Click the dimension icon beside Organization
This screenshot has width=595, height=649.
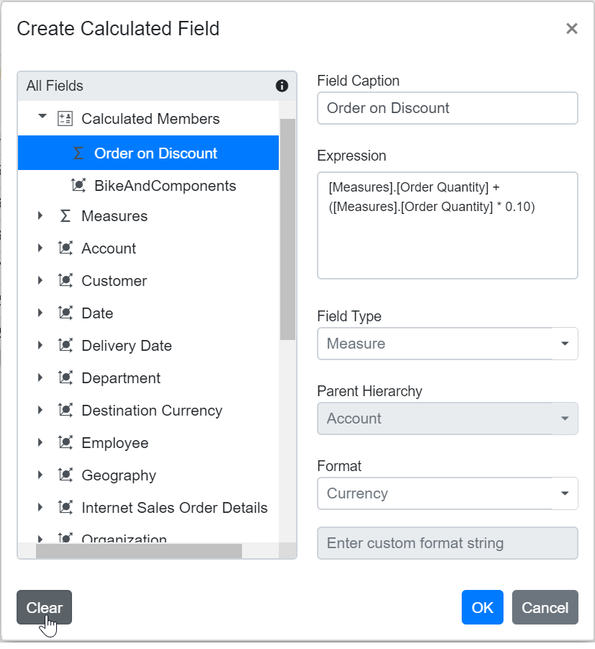tap(66, 537)
